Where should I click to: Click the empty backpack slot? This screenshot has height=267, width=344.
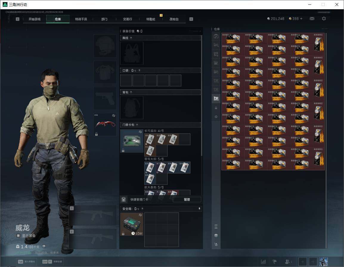click(x=132, y=108)
